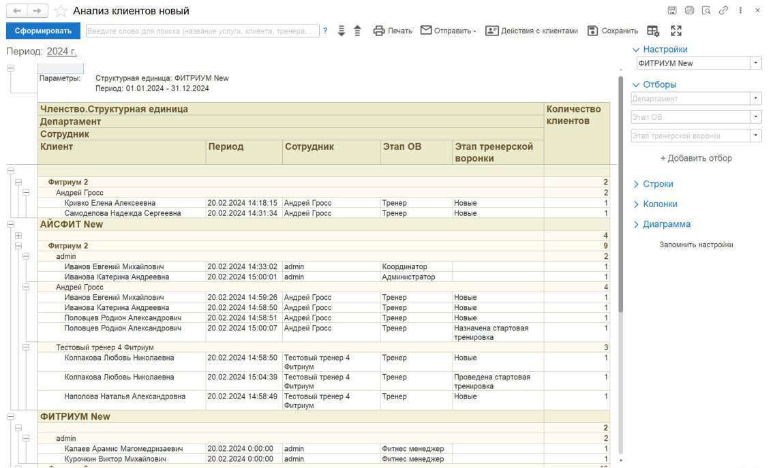Open Действия с клиентами actions
The image size is (773, 468).
(532, 31)
